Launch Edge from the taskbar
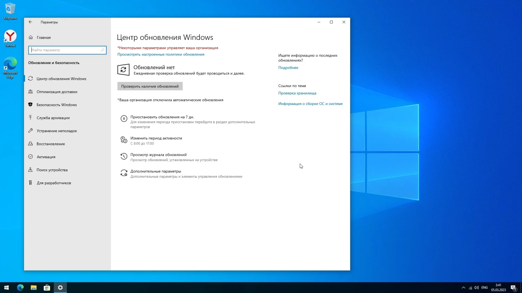This screenshot has height=293, width=522. pyautogui.click(x=20, y=288)
